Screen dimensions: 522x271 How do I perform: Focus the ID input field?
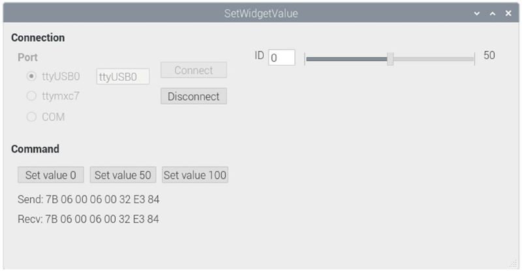[x=281, y=57]
